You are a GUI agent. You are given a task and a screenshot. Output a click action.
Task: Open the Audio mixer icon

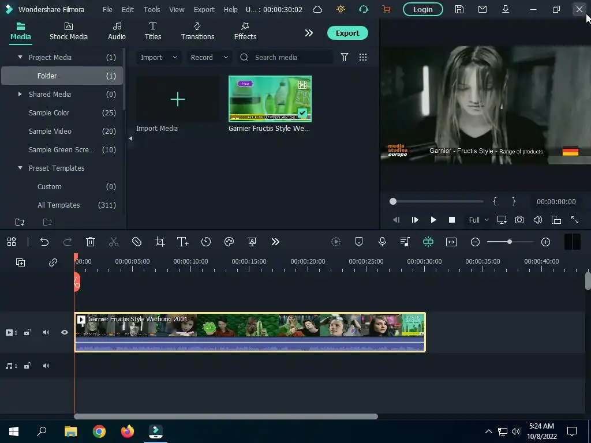tap(405, 242)
